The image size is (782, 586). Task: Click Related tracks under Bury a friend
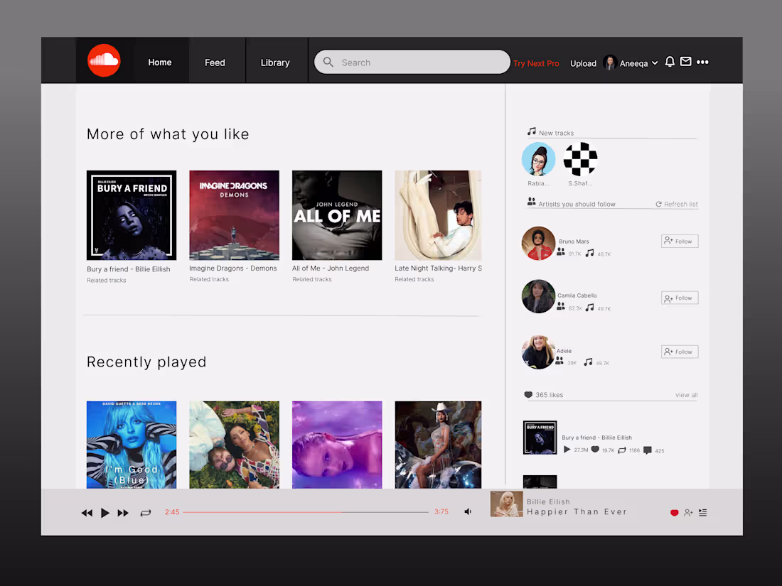coord(106,281)
